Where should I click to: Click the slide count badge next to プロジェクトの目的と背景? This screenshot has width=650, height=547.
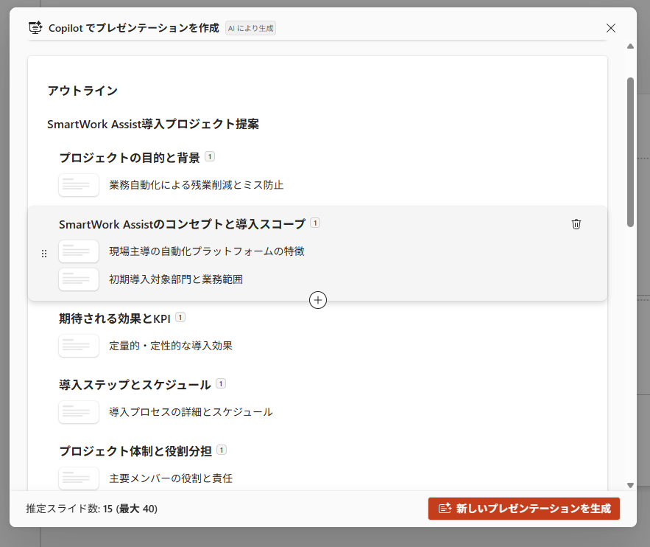pyautogui.click(x=210, y=156)
